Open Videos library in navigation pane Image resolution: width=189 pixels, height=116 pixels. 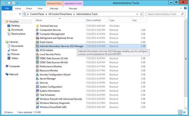[x=15, y=58]
